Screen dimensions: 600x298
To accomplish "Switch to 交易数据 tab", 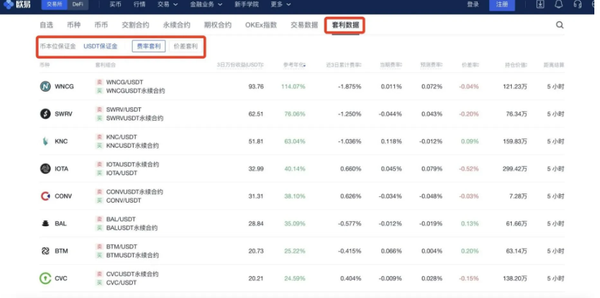I will tap(304, 25).
